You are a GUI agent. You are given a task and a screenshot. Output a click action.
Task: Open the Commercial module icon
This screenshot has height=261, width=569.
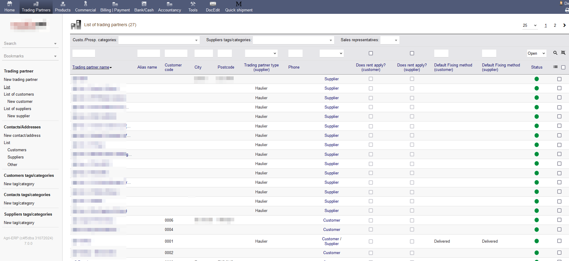[x=85, y=4]
